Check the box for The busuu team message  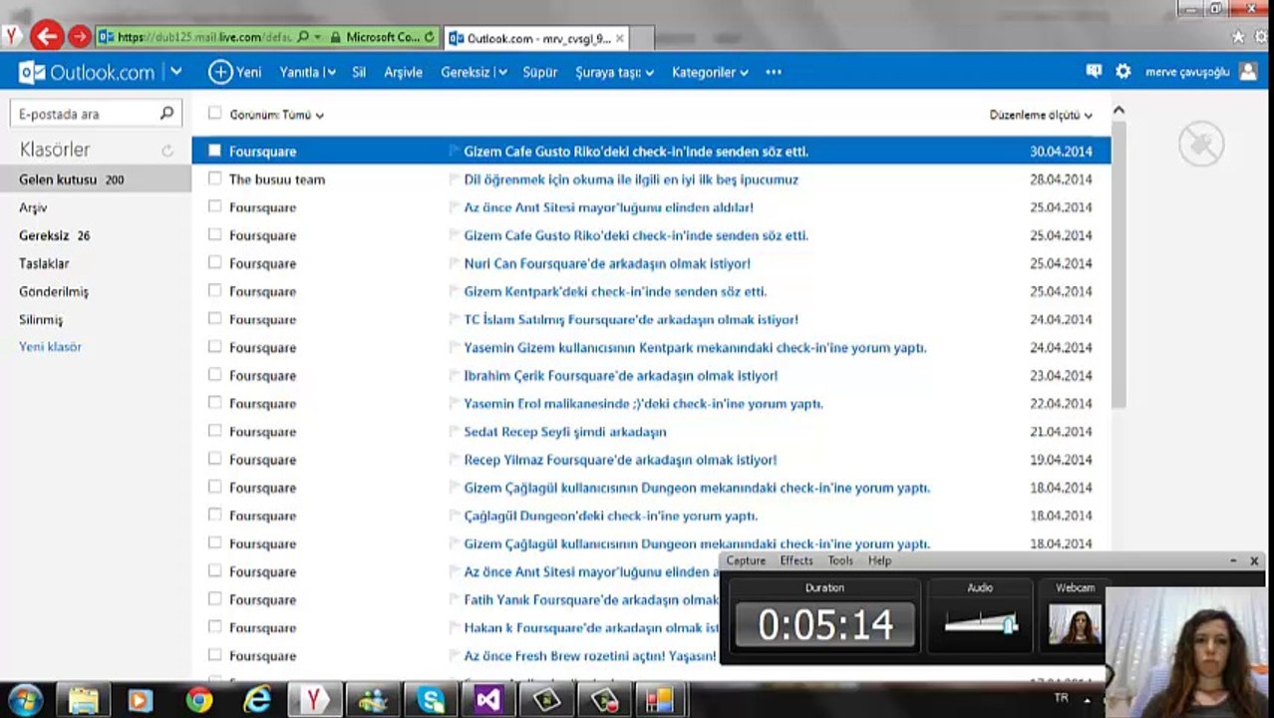(214, 179)
